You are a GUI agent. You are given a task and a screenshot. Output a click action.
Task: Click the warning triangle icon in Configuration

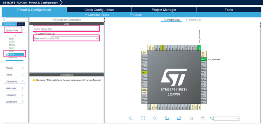(x=34, y=80)
